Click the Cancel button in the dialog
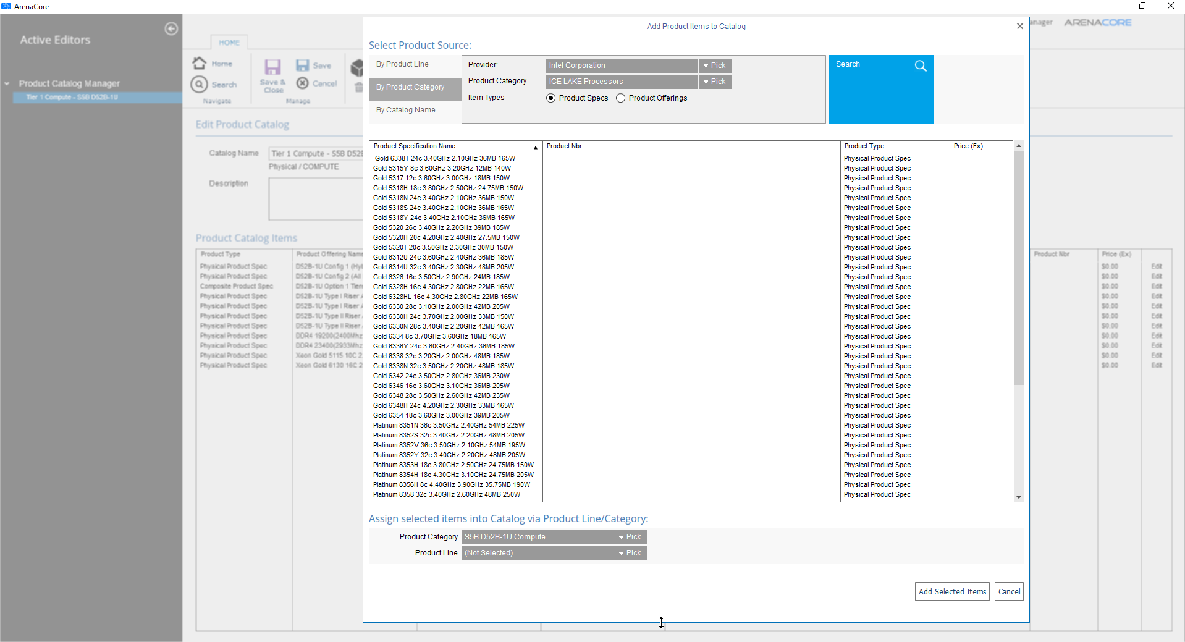This screenshot has width=1185, height=642. [1009, 591]
